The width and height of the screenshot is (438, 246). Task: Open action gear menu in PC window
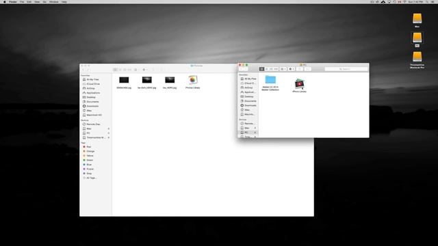click(x=292, y=69)
